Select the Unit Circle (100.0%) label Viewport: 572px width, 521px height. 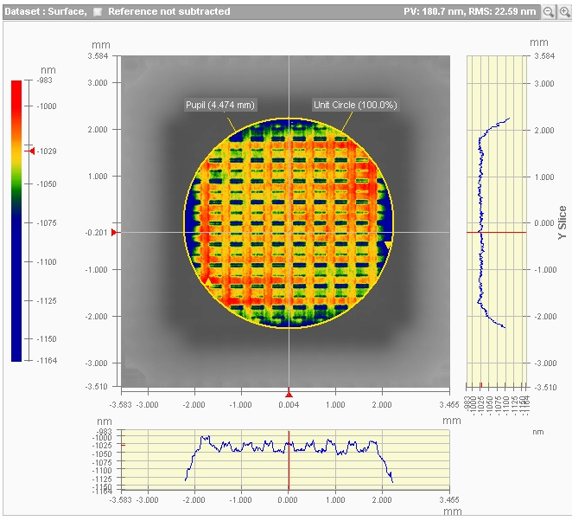tap(355, 105)
